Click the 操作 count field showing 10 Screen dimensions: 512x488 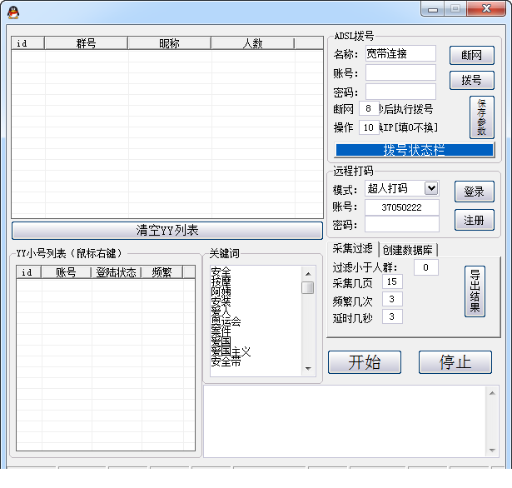click(x=368, y=127)
